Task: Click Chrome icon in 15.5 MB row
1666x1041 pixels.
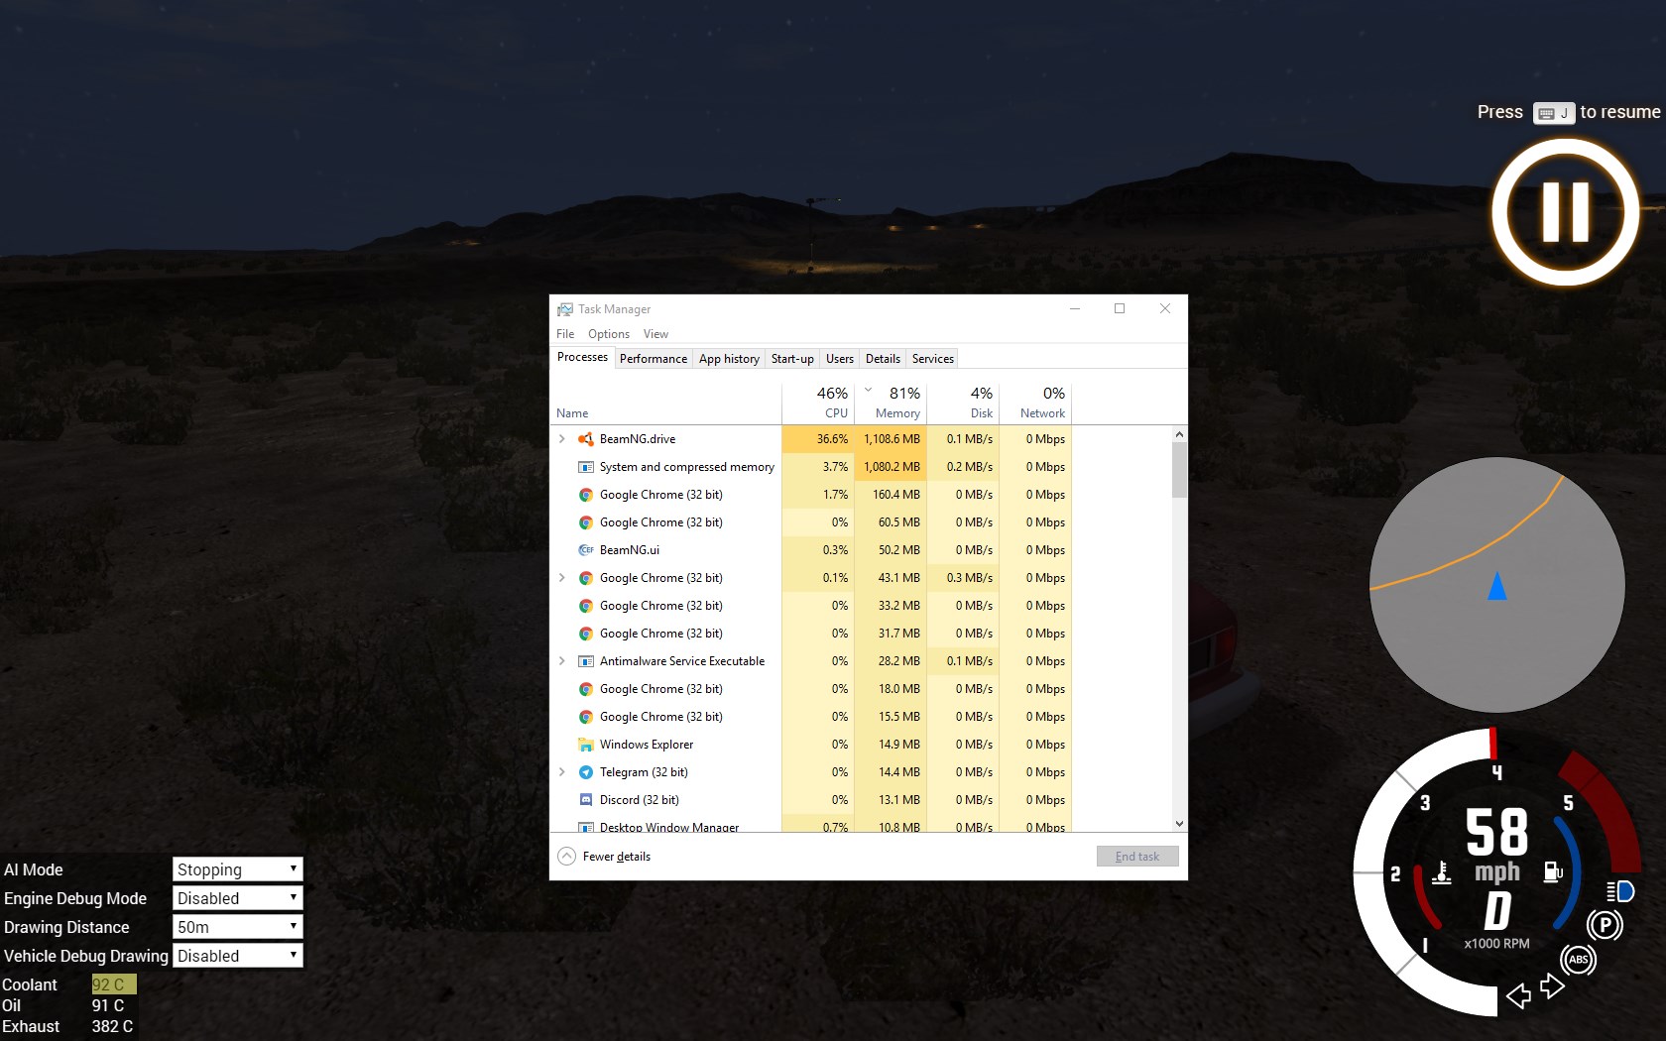Action: coord(586,717)
